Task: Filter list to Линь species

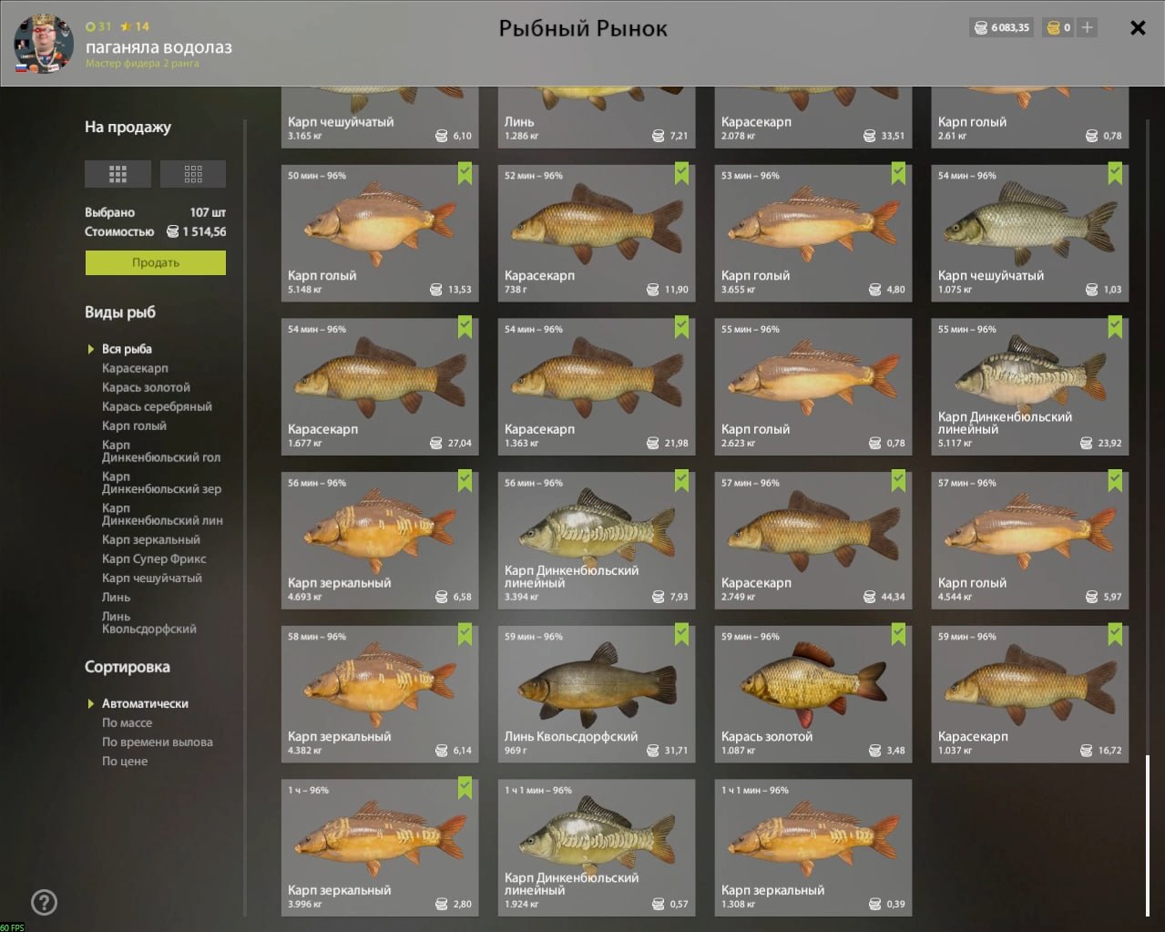Action: pos(116,597)
